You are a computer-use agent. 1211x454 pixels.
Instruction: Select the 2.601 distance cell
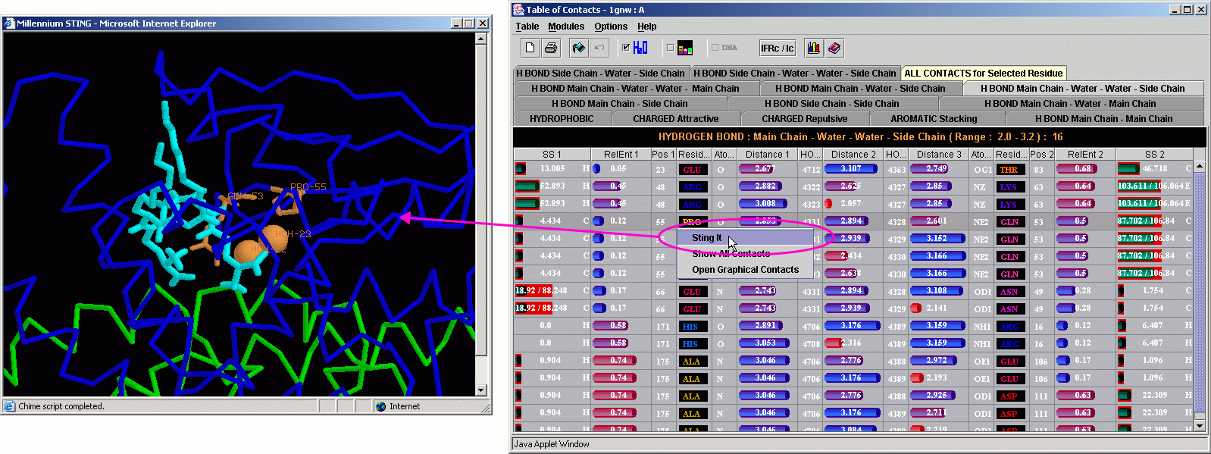939,221
